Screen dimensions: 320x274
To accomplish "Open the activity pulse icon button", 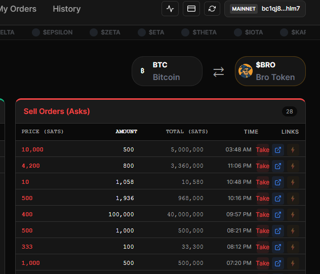I will pyautogui.click(x=170, y=9).
